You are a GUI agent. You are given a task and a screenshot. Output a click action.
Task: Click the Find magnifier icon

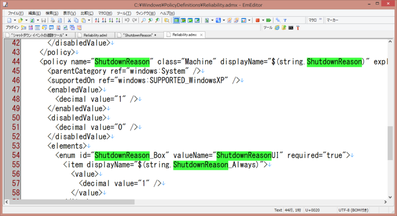[143, 20]
